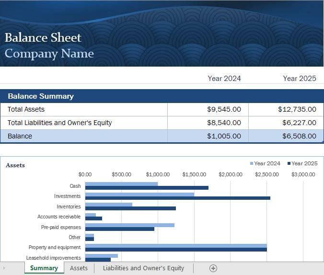
Task: Click the Balance 2024 amount cell
Action: point(208,136)
